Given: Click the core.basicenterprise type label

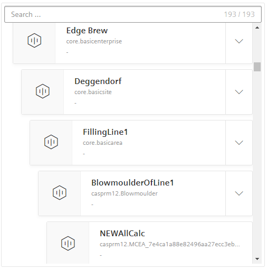Looking at the screenshot, I should click(x=94, y=41).
